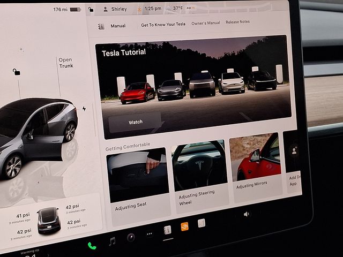Tap the charge port lightning bolt icon

[x=84, y=109]
